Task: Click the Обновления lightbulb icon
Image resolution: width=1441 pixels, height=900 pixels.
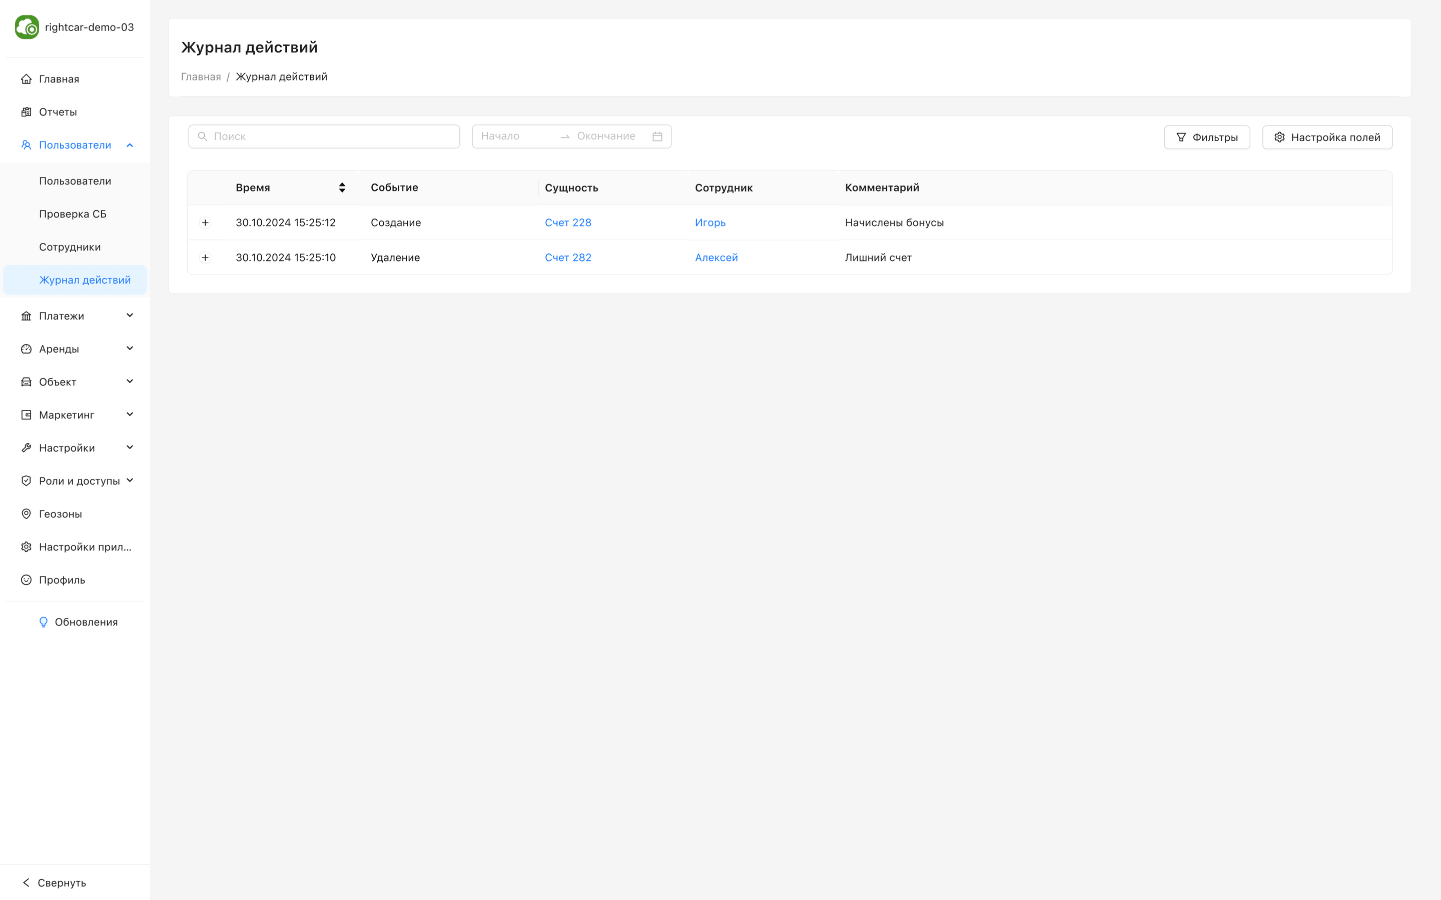Action: [44, 622]
